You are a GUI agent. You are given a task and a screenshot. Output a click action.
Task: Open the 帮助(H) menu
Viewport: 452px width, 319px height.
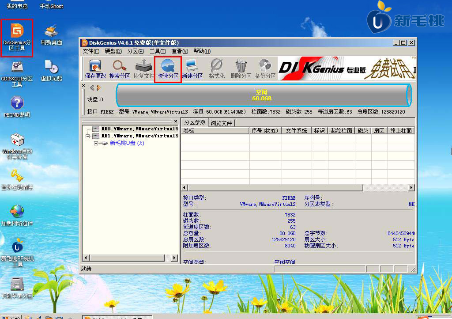pyautogui.click(x=202, y=51)
